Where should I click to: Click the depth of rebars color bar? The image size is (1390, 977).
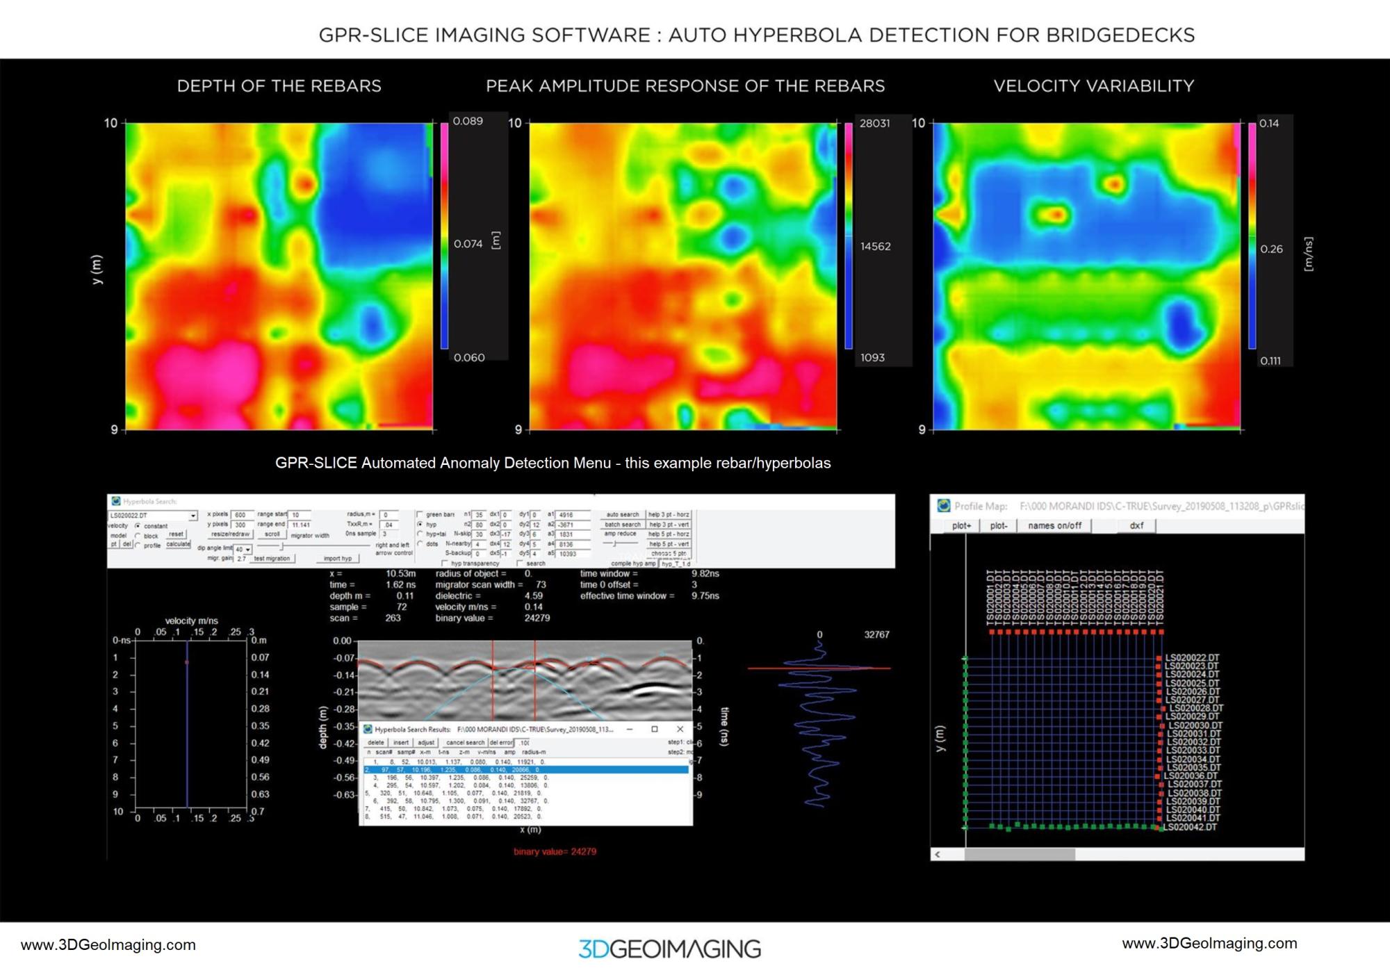(444, 236)
